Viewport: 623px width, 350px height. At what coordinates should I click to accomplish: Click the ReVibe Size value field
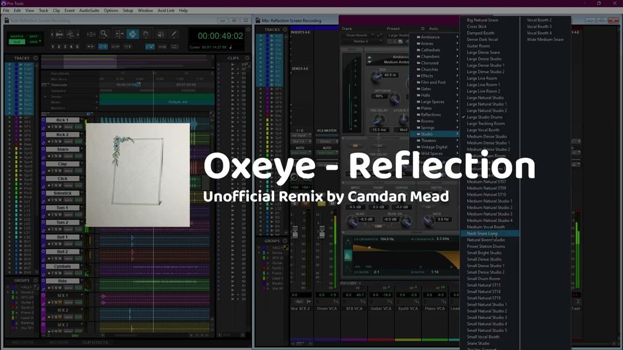(390, 75)
